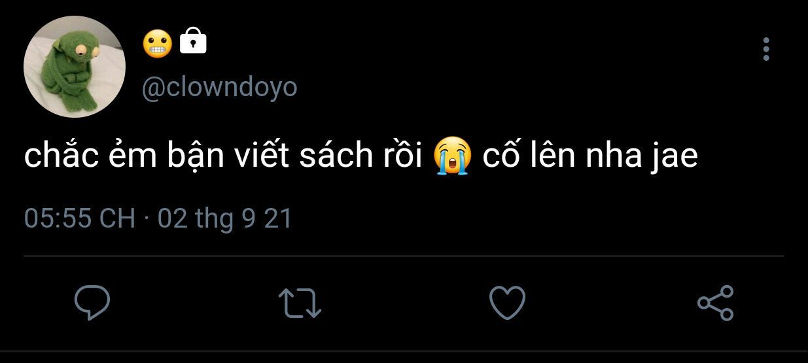This screenshot has width=808, height=363.
Task: Tap the phrase cố lên nha
Action: click(x=561, y=157)
